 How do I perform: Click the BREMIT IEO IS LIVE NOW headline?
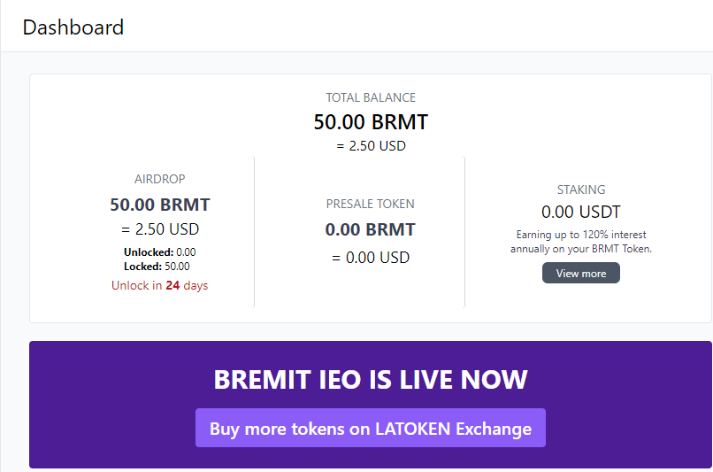tap(371, 379)
